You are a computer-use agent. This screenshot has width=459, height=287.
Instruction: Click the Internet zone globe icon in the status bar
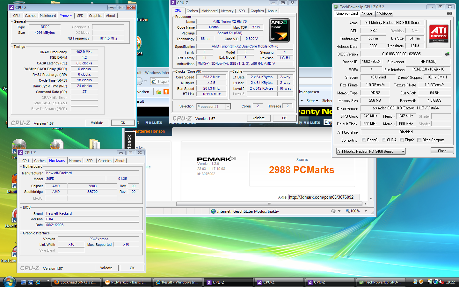point(213,211)
